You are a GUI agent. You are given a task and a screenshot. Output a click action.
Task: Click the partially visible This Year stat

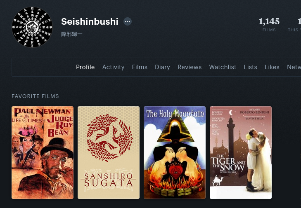coord(294,24)
